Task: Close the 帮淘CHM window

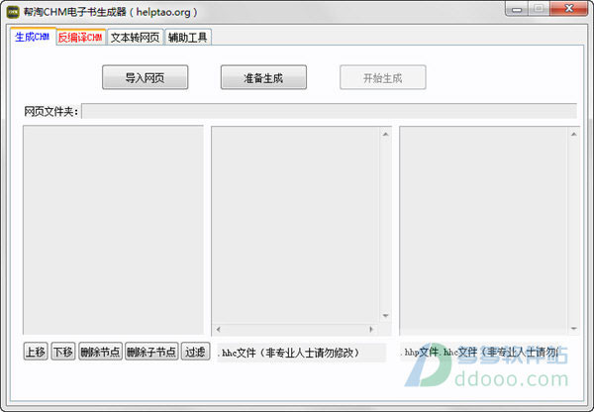Action: point(568,9)
